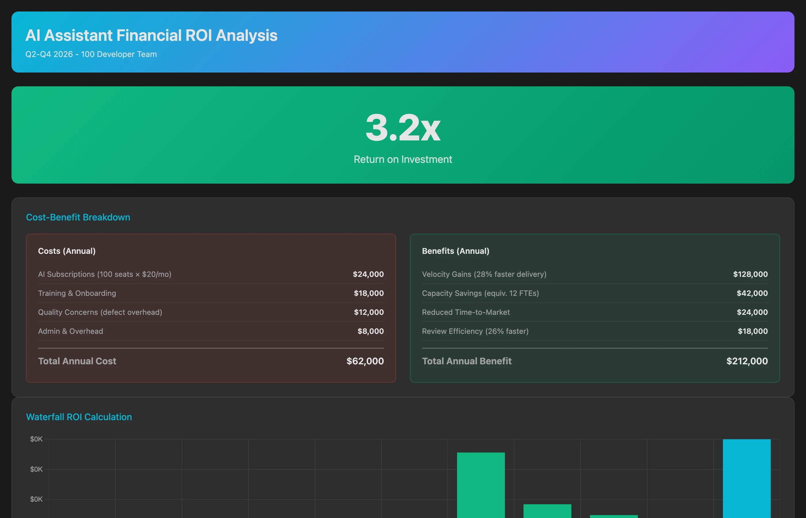Select the Training & Onboarding row label
The image size is (806, 518).
point(77,293)
